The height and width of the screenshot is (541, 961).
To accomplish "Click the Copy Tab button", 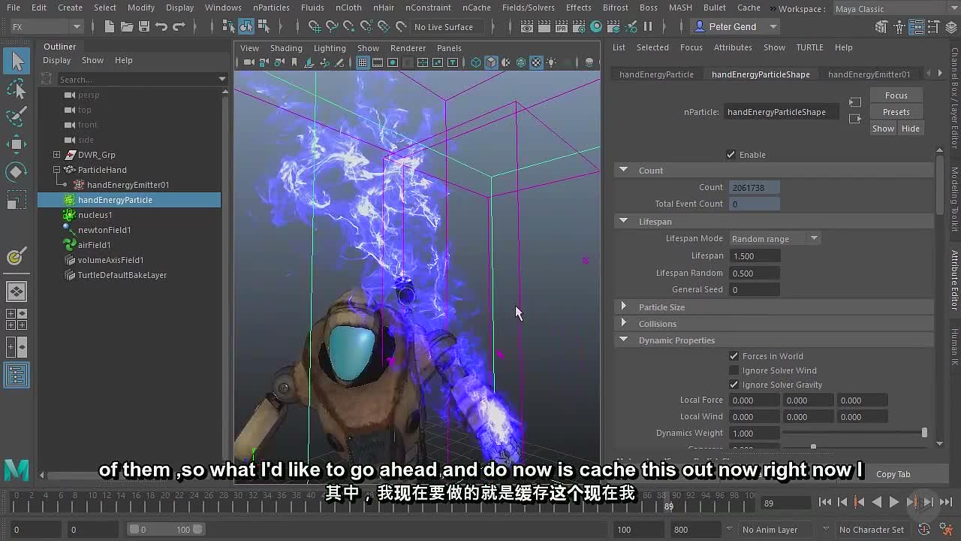I will (893, 474).
